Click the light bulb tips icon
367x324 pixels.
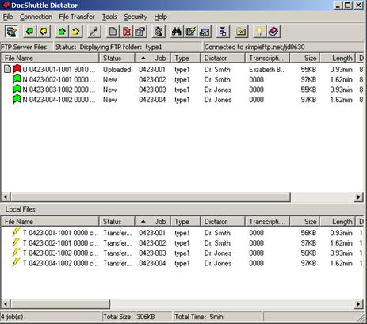pyautogui.click(x=259, y=32)
